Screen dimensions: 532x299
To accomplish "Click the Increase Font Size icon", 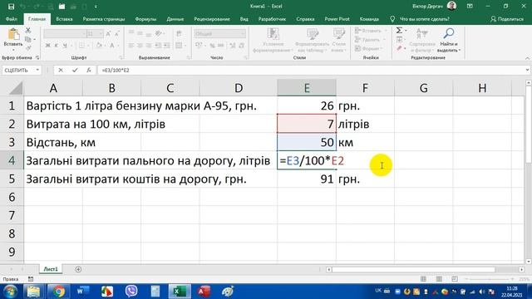I will [108, 33].
